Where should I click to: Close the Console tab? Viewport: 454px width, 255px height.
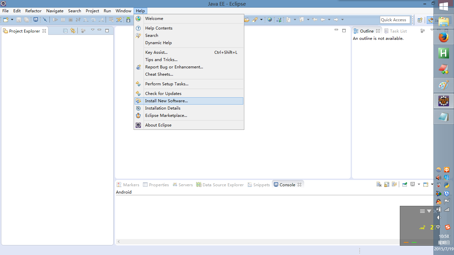[299, 185]
